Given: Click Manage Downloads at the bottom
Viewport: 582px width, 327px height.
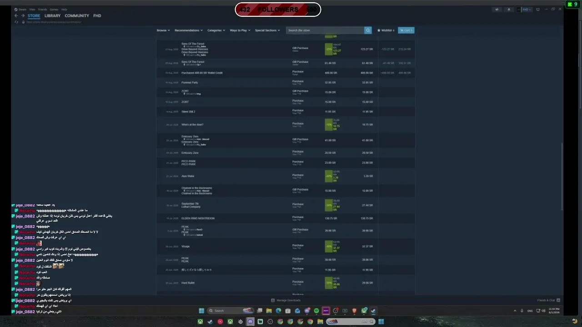Looking at the screenshot, I should click(286, 300).
